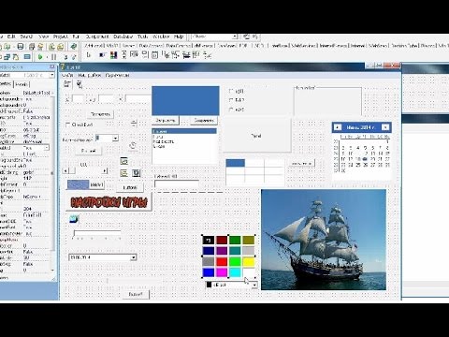Select the small blue image icon below НАСТРОЙКИ ИГРЫ

(x=74, y=219)
